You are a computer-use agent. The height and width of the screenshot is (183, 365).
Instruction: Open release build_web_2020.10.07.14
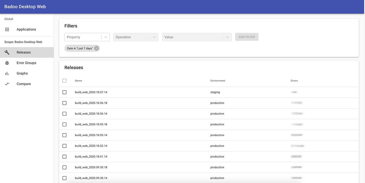click(x=91, y=92)
